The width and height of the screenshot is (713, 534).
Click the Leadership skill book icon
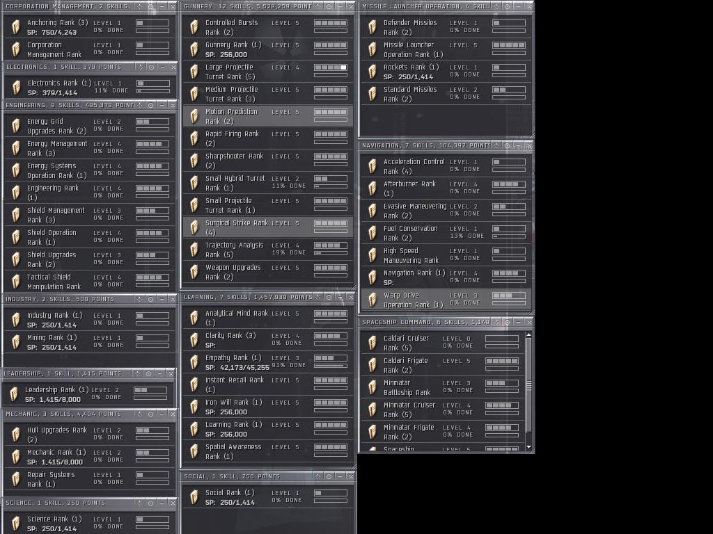[x=14, y=394]
